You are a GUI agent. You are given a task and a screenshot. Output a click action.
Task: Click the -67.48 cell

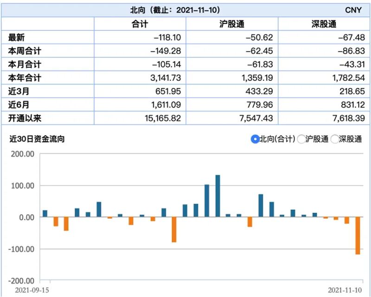tap(352, 37)
